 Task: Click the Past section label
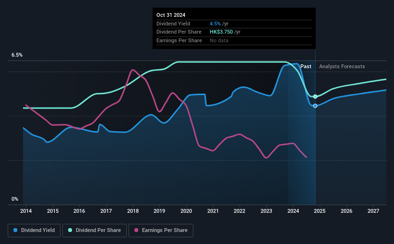click(306, 66)
